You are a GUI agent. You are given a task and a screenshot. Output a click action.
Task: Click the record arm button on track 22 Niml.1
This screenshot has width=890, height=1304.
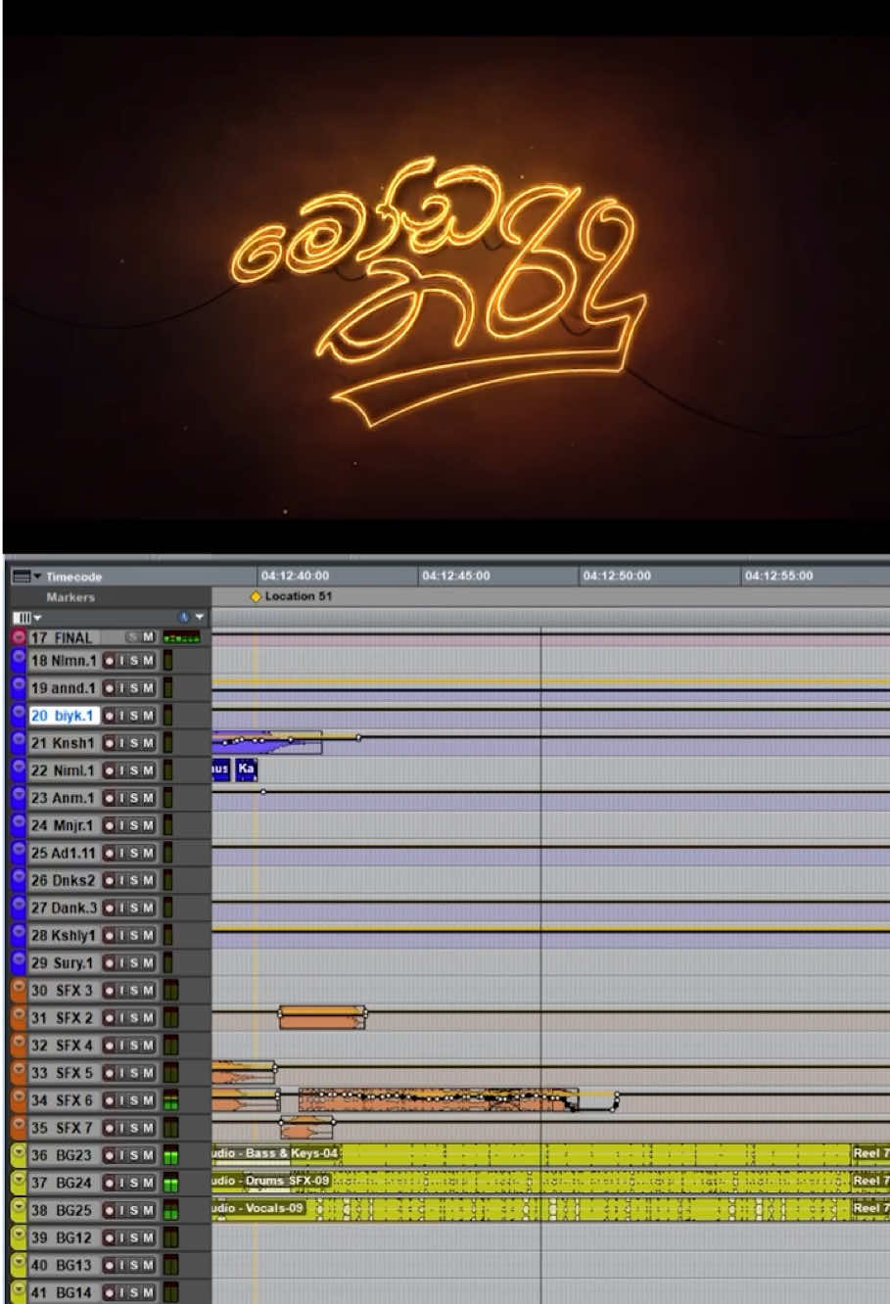point(110,770)
